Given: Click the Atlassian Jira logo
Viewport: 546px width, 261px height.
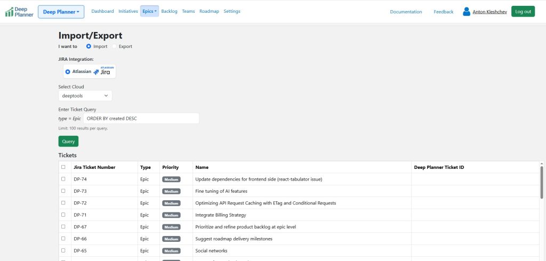Looking at the screenshot, I should [102, 71].
